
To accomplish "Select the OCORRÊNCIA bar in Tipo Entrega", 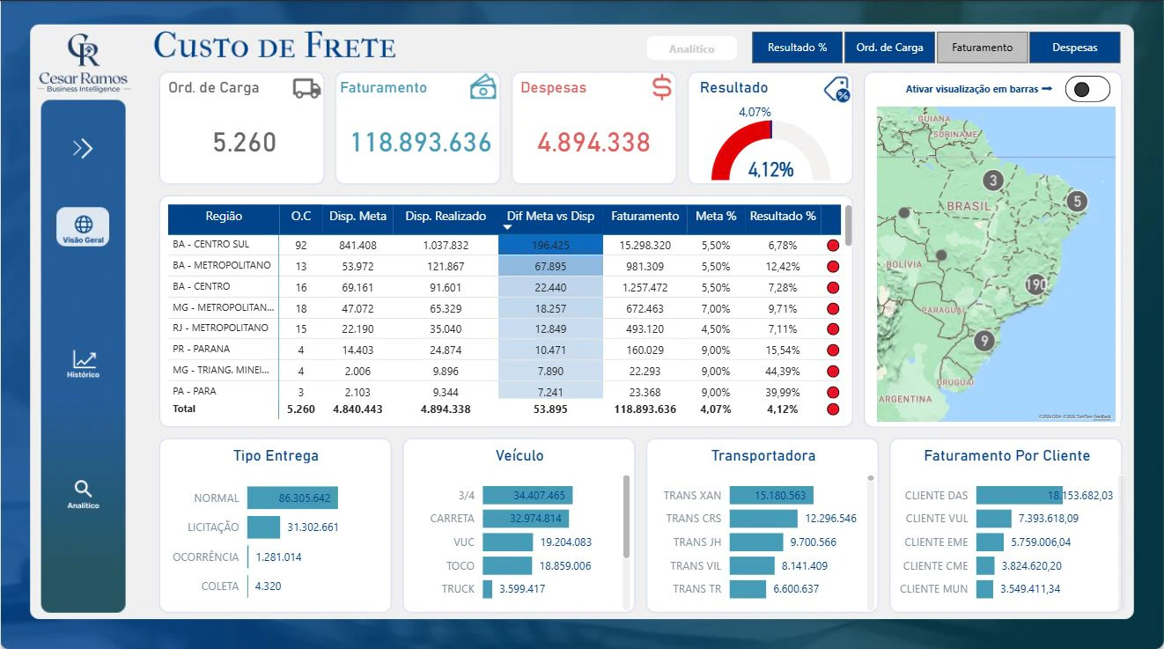I will click(248, 557).
